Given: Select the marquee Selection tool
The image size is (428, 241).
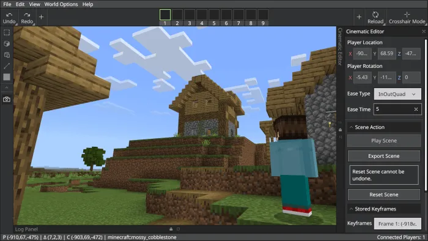Looking at the screenshot, I should [x=7, y=32].
